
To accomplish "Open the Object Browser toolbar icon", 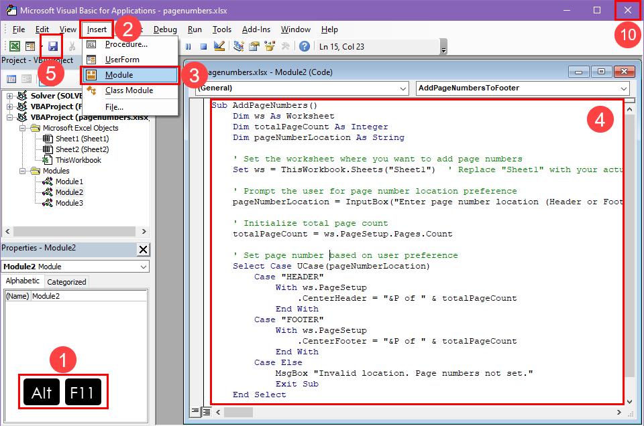I will point(270,46).
